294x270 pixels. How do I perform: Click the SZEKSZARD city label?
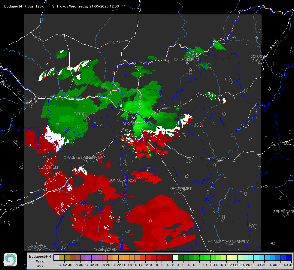106,249
